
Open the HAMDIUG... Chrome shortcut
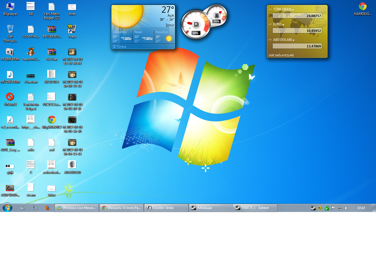363,9
